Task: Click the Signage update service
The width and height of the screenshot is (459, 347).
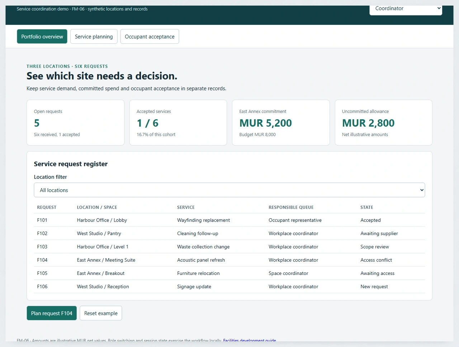Action: (x=194, y=286)
